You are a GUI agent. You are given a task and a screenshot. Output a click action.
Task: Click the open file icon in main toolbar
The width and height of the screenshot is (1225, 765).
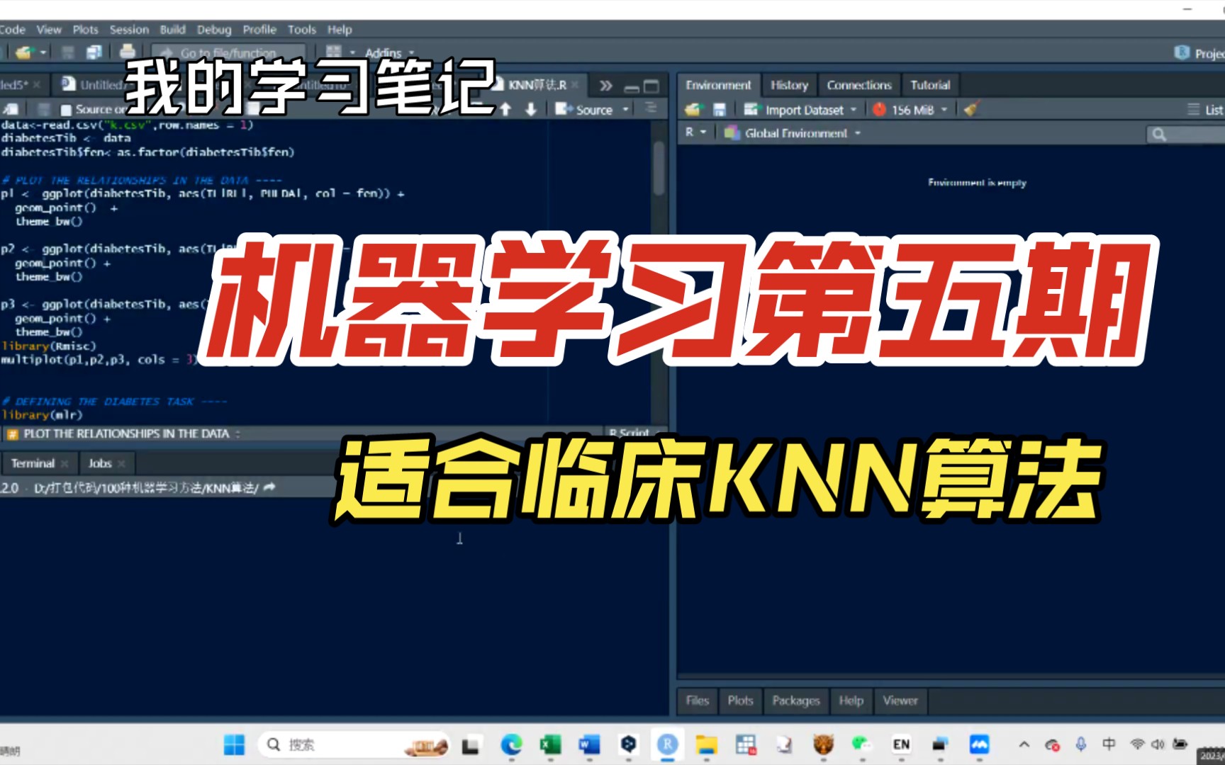point(24,52)
